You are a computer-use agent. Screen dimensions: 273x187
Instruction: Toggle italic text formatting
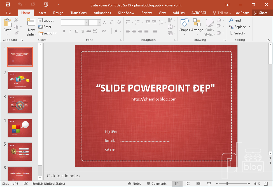pyautogui.click(x=70, y=31)
